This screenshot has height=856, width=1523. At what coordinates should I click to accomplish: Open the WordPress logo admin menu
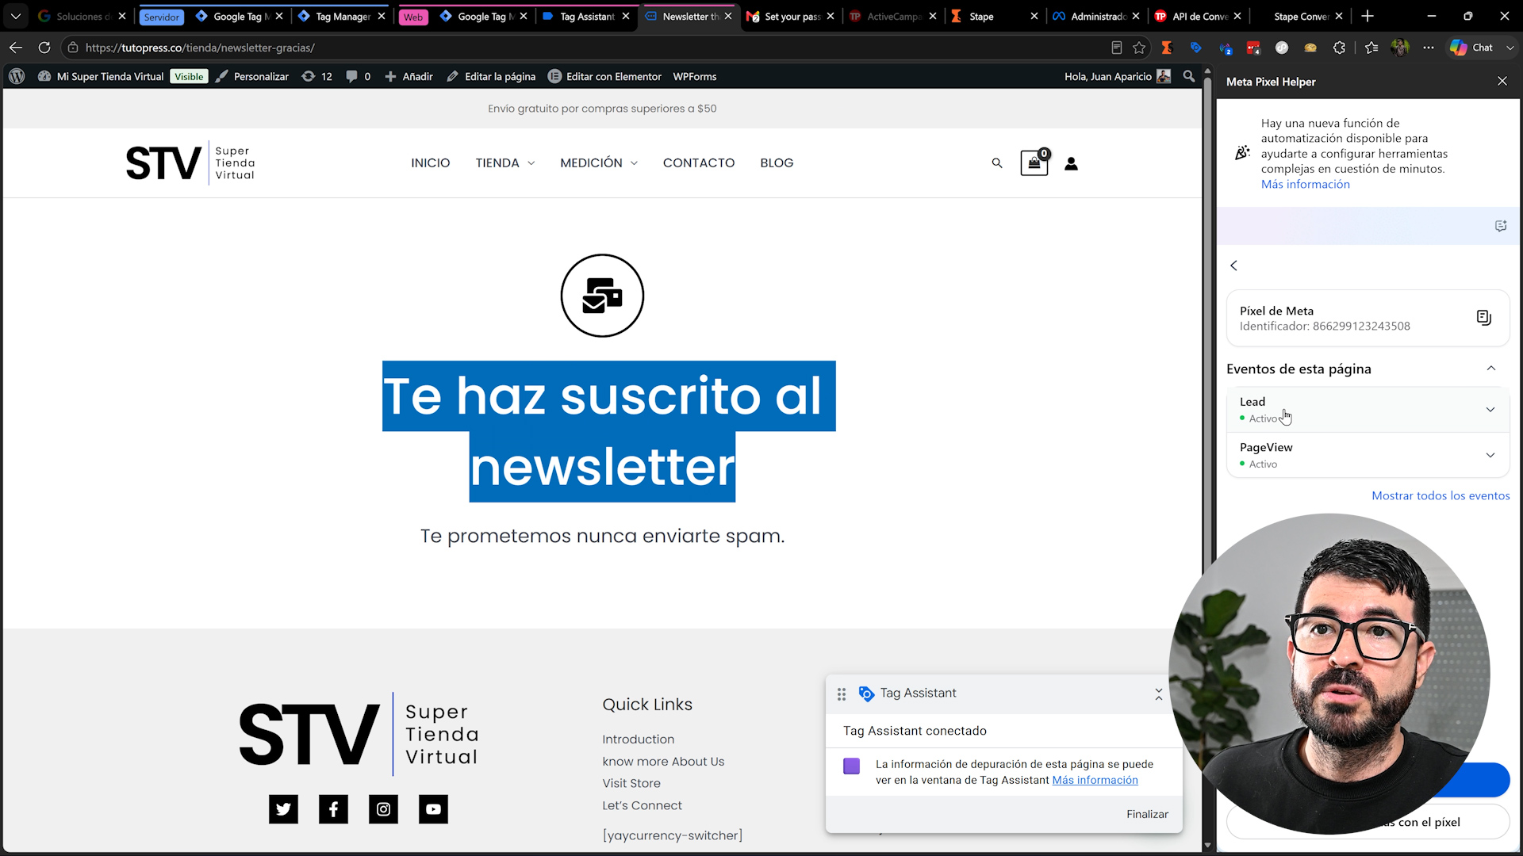[x=17, y=76]
